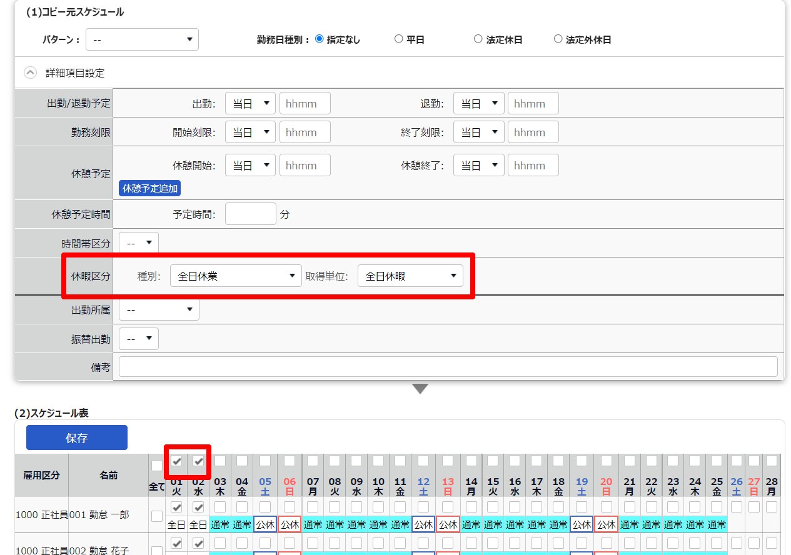Click 勤怠 一郎's 公休 cell on 13 日
Viewport: 791px width, 555px height.
[448, 524]
